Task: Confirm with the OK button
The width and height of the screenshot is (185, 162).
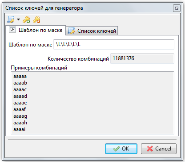Action: click(121, 149)
